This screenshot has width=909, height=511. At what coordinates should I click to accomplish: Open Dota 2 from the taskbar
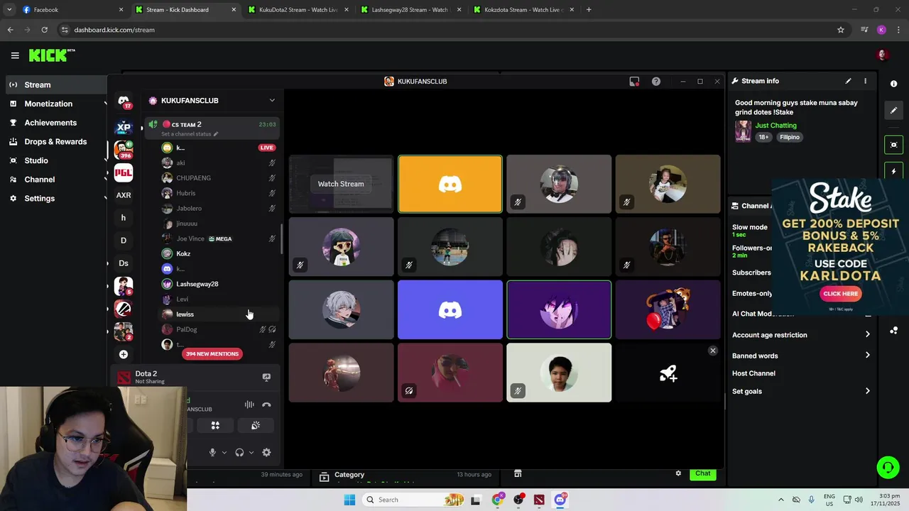point(539,500)
